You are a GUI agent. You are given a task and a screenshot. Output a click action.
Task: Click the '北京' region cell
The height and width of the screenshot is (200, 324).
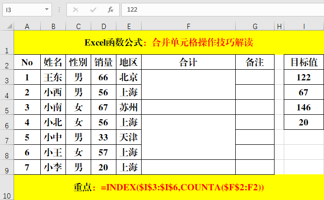point(129,77)
